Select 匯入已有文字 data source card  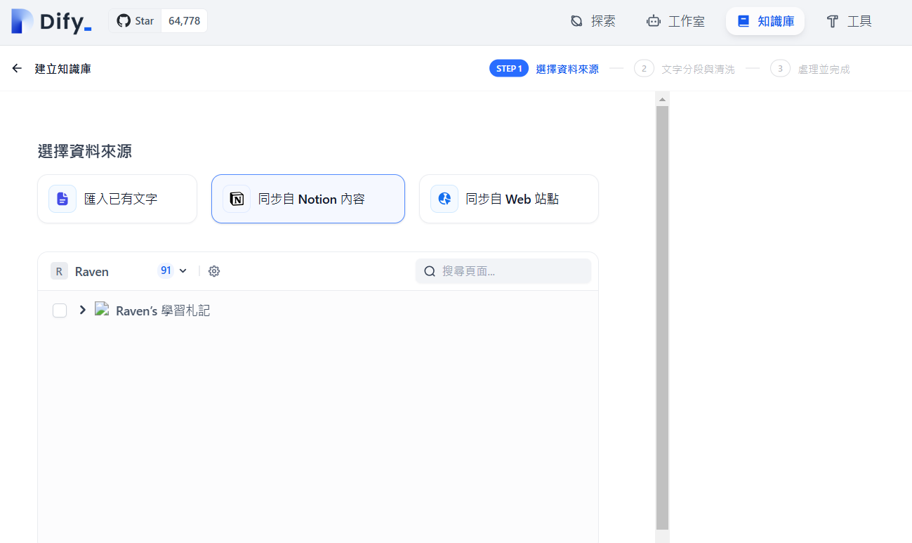click(x=117, y=199)
